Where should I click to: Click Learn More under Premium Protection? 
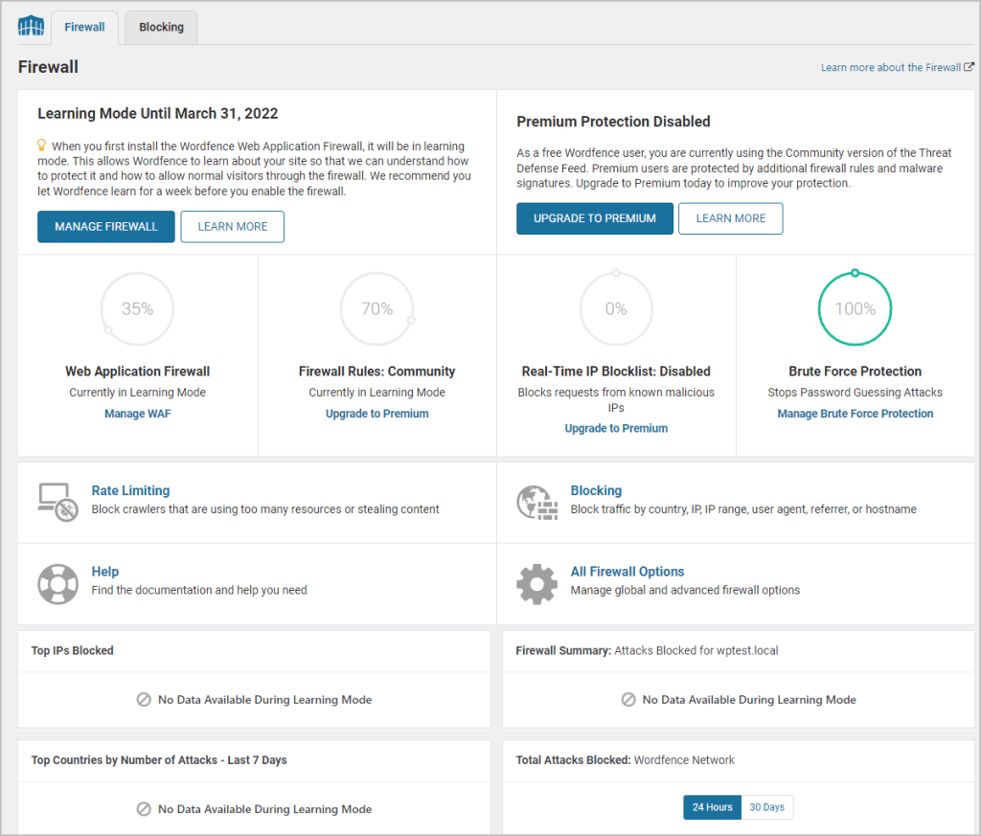(731, 218)
